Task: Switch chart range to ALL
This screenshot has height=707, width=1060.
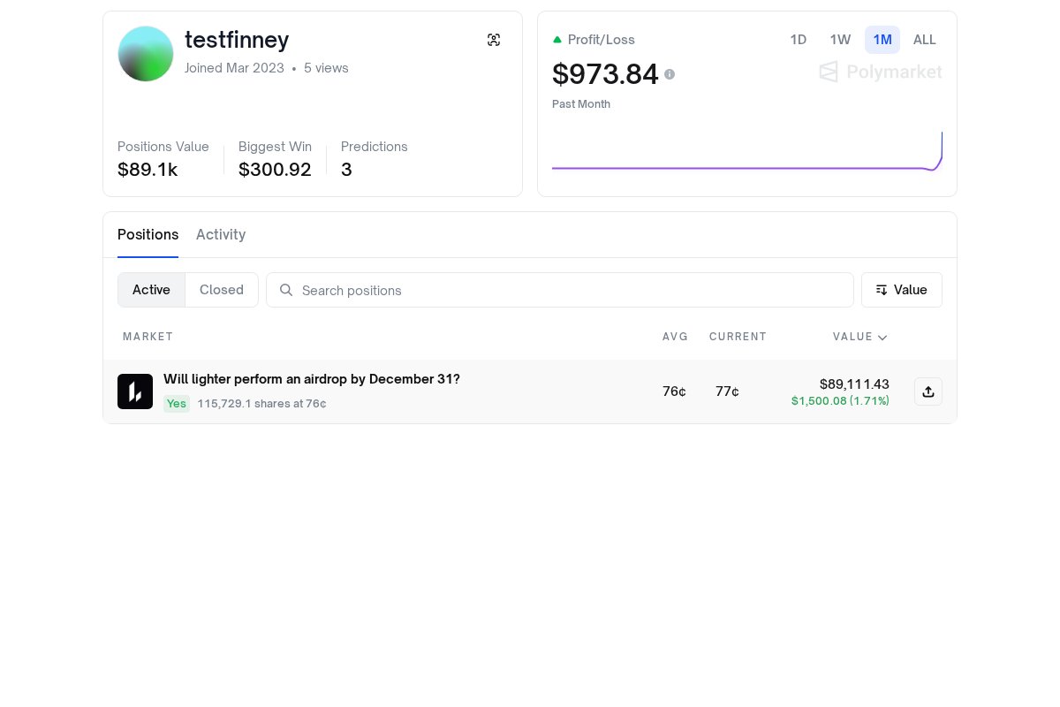Action: point(924,40)
